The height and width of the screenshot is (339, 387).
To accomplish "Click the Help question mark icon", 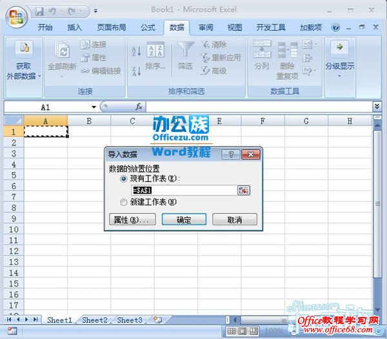I will pyautogui.click(x=335, y=27).
